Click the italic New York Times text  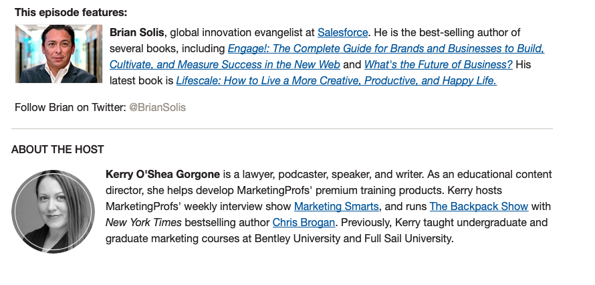pyautogui.click(x=144, y=222)
